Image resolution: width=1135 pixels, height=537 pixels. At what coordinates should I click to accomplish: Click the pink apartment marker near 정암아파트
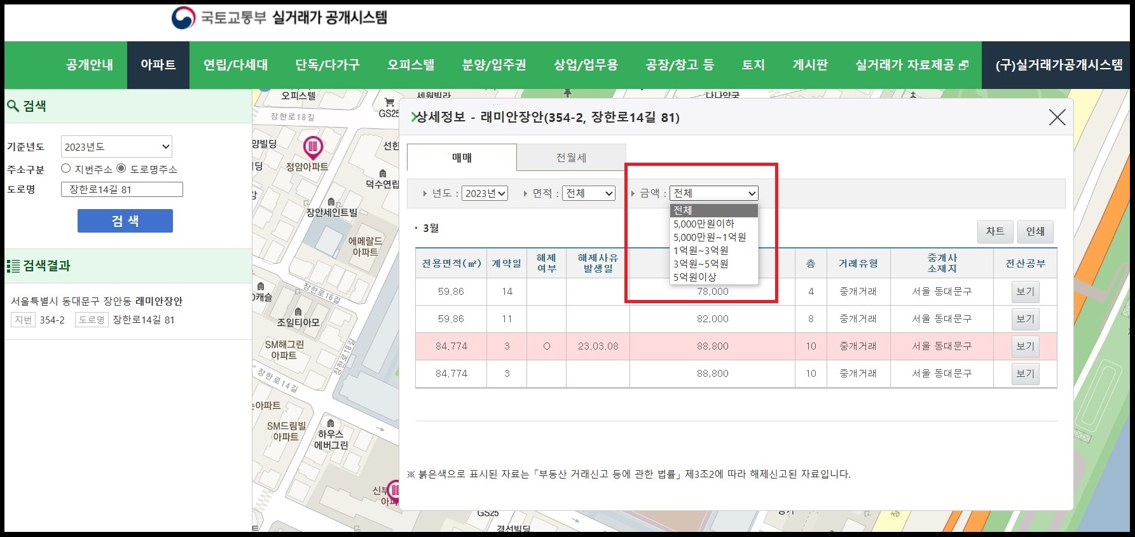click(312, 147)
